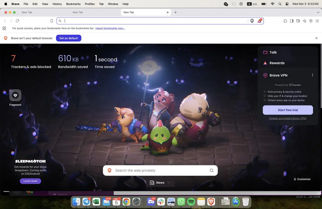Go forward with the forward arrow
Viewport: 322px width, 209px height.
tap(11, 21)
